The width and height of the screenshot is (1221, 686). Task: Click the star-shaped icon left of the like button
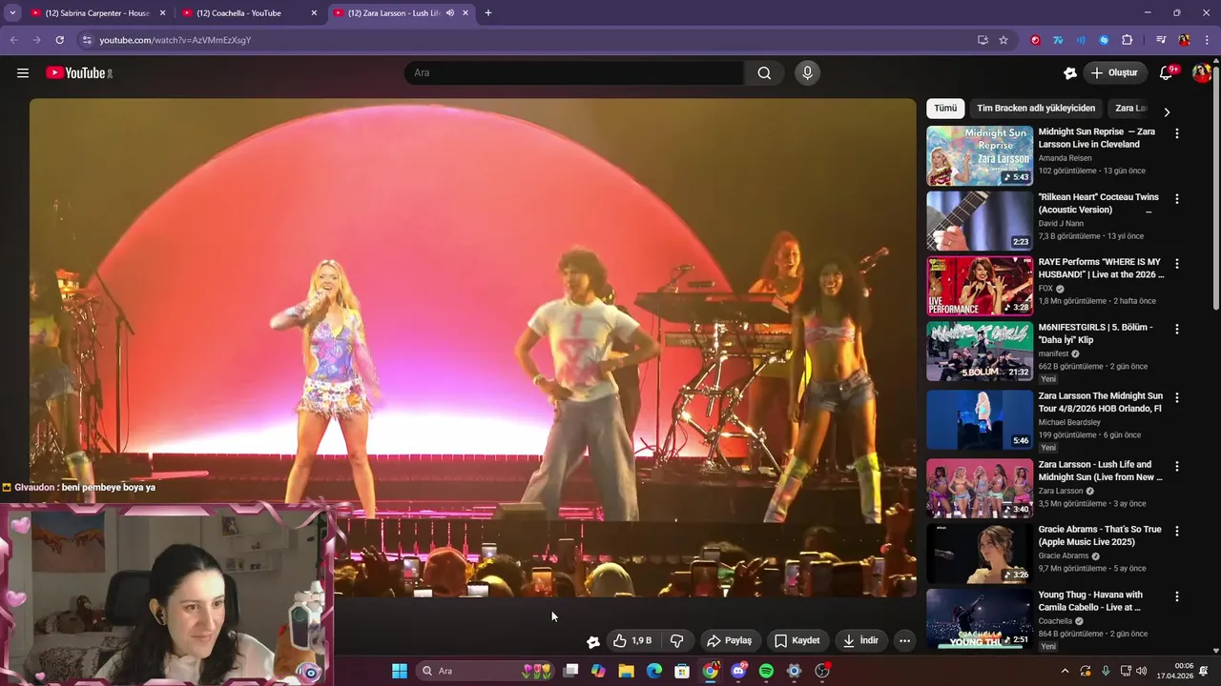click(x=592, y=641)
